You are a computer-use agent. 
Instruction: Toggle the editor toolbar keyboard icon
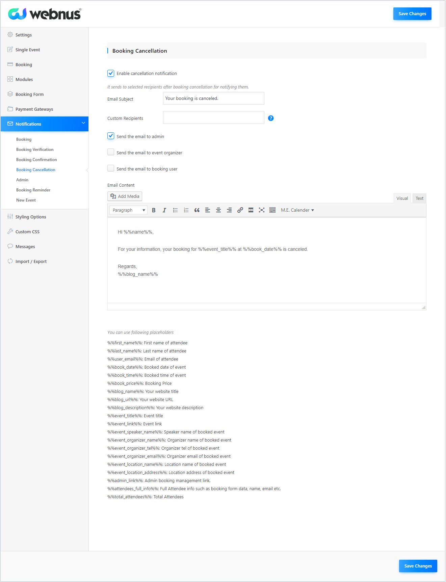(x=272, y=210)
